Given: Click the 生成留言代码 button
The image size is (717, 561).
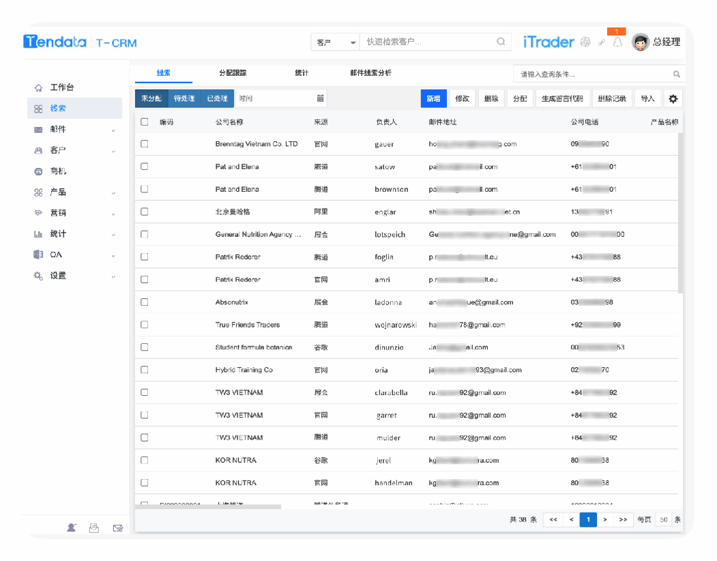Looking at the screenshot, I should coord(562,99).
